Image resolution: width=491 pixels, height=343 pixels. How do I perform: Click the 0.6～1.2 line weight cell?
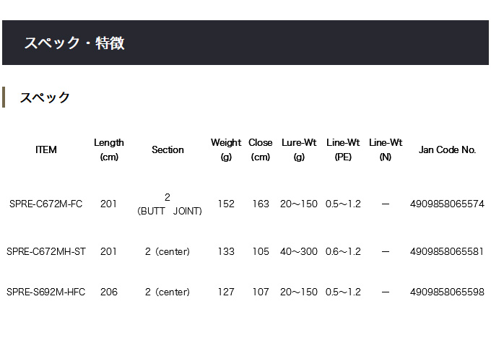point(343,251)
